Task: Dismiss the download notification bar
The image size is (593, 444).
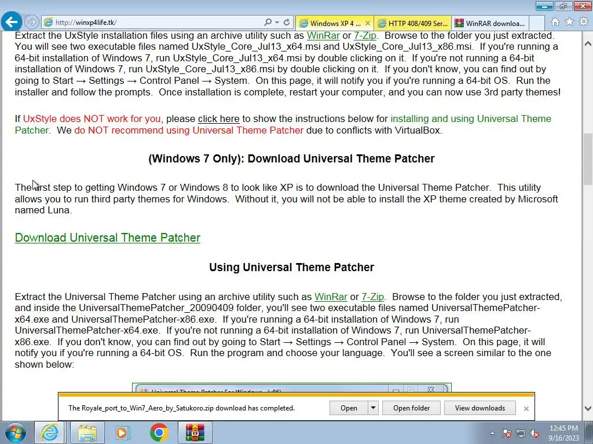Action: click(x=526, y=409)
